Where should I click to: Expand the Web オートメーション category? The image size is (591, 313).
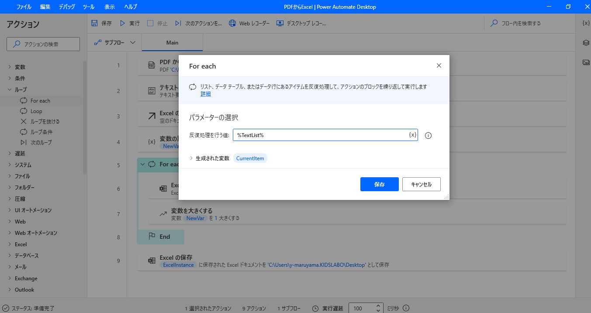[x=10, y=233]
